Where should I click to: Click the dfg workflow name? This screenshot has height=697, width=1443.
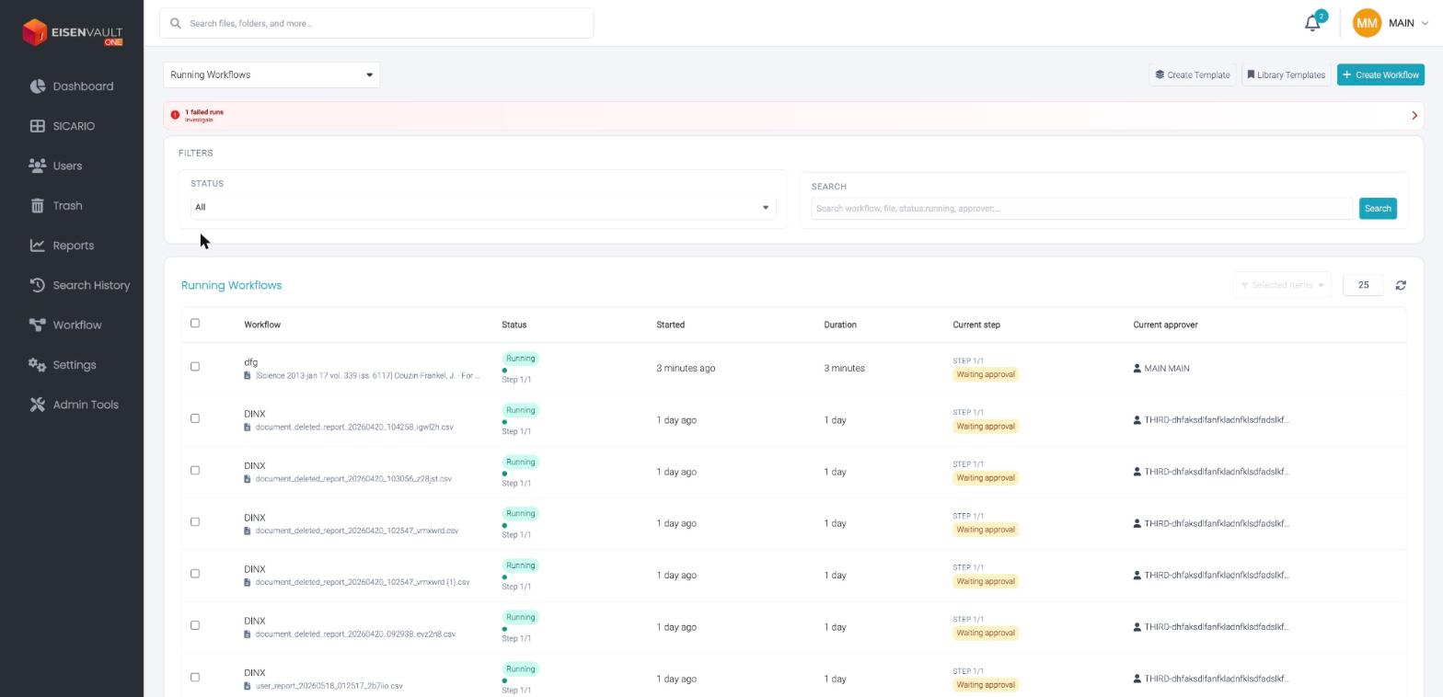250,362
